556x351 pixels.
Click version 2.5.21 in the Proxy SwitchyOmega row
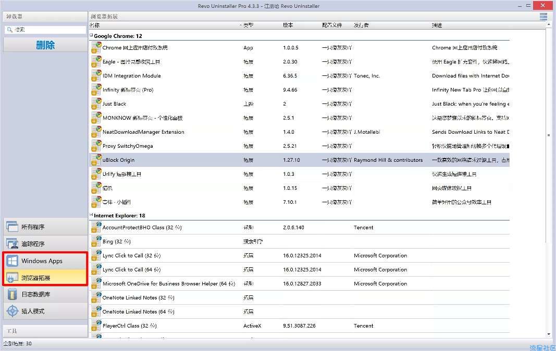(x=290, y=146)
